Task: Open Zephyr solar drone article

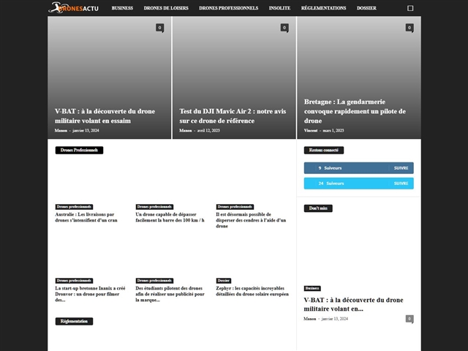Action: tap(252, 291)
